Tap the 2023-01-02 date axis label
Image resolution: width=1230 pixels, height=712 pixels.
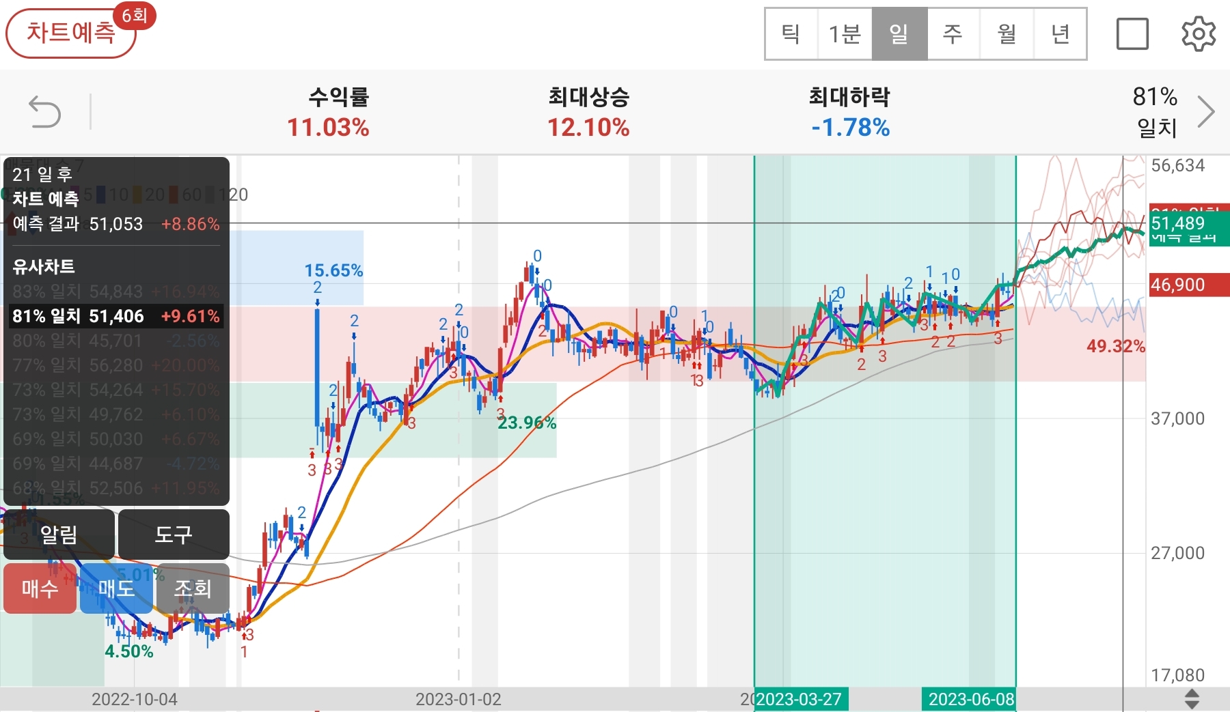[x=459, y=699]
